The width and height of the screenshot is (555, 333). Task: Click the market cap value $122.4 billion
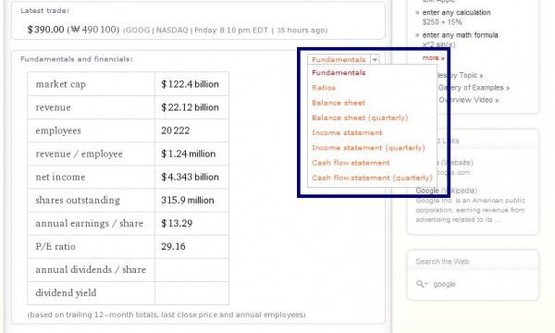coord(190,84)
